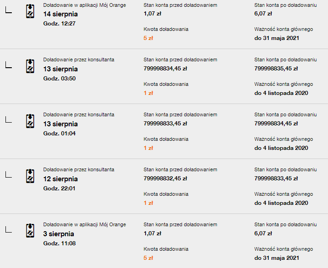The height and width of the screenshot is (268, 328).
Task: Click the Godz. 22:01 time label
Action: click(x=59, y=189)
